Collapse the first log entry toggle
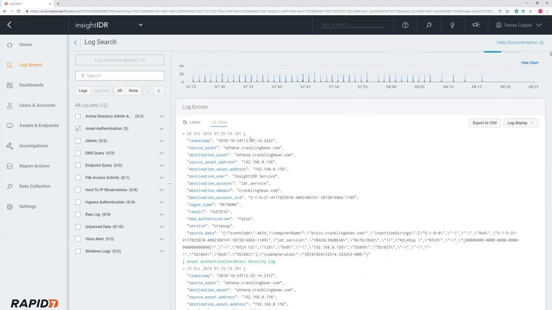The height and width of the screenshot is (310, 552). (184, 134)
